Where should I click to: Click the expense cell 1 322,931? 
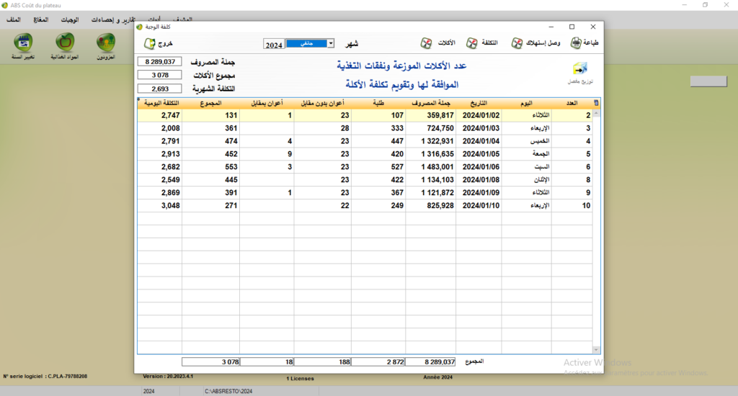point(431,141)
